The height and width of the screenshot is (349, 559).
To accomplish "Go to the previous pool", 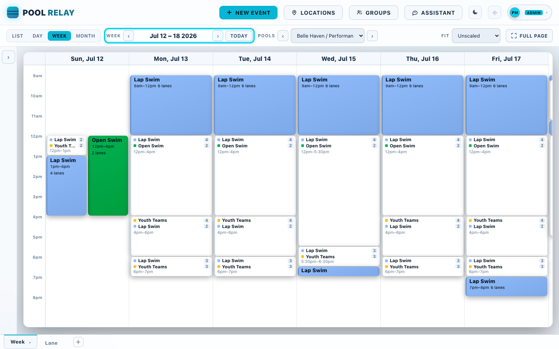I will coord(283,36).
